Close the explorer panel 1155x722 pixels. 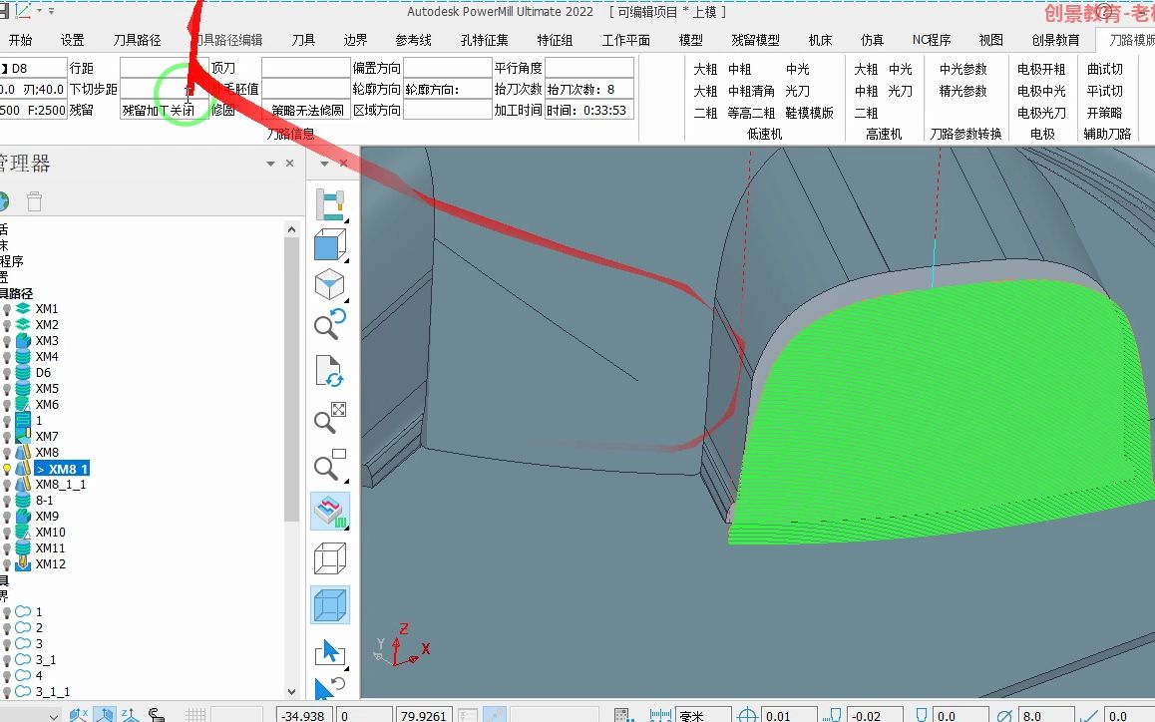(289, 163)
